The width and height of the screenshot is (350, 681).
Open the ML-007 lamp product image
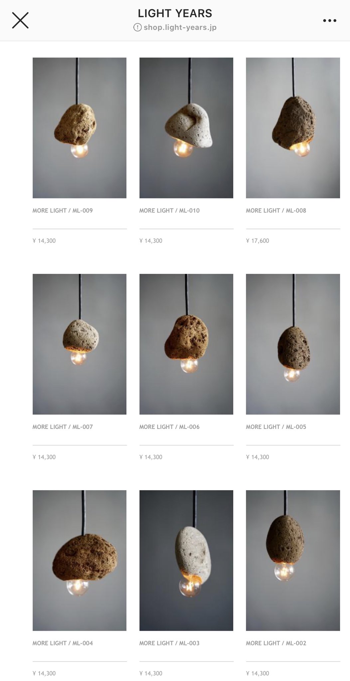tap(80, 344)
